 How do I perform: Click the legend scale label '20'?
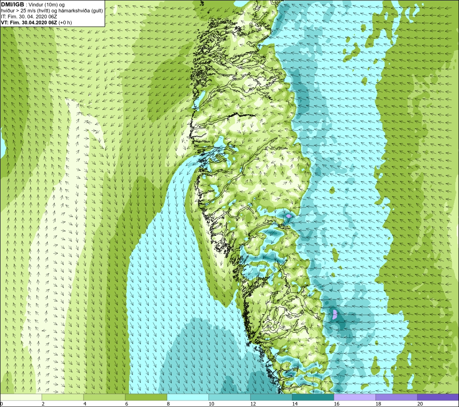420,404
